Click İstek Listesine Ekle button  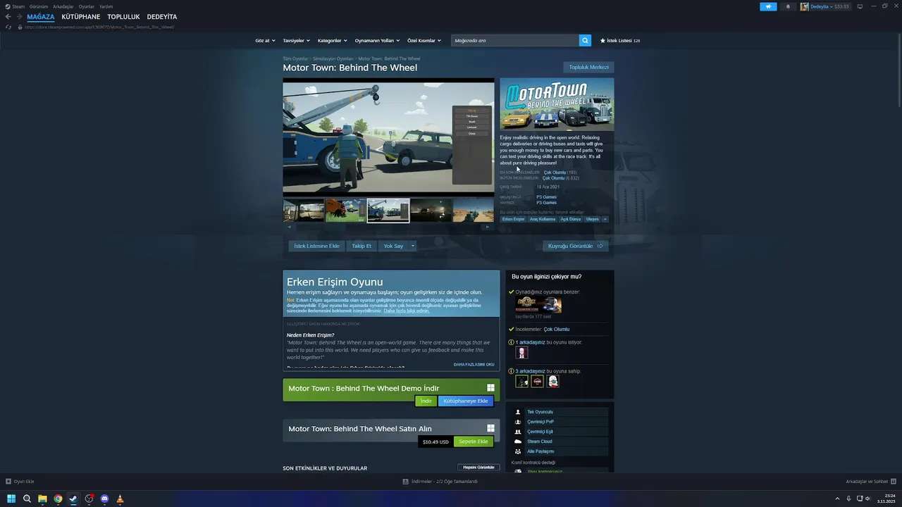click(x=317, y=246)
